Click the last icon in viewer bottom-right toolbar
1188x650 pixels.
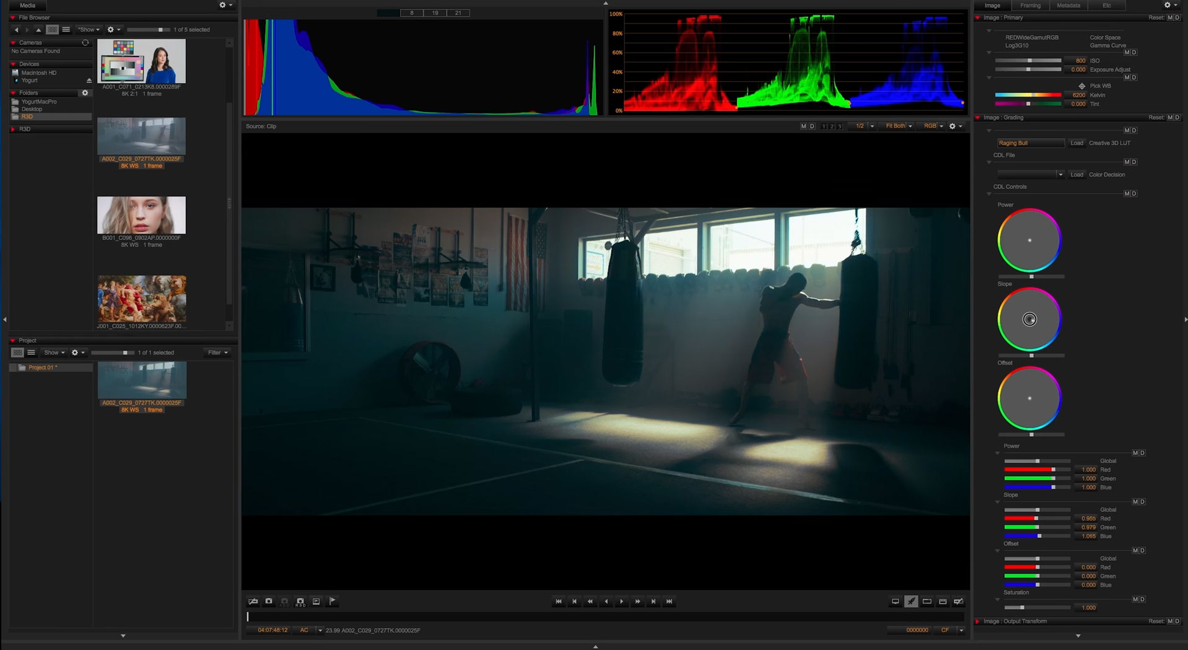click(958, 601)
